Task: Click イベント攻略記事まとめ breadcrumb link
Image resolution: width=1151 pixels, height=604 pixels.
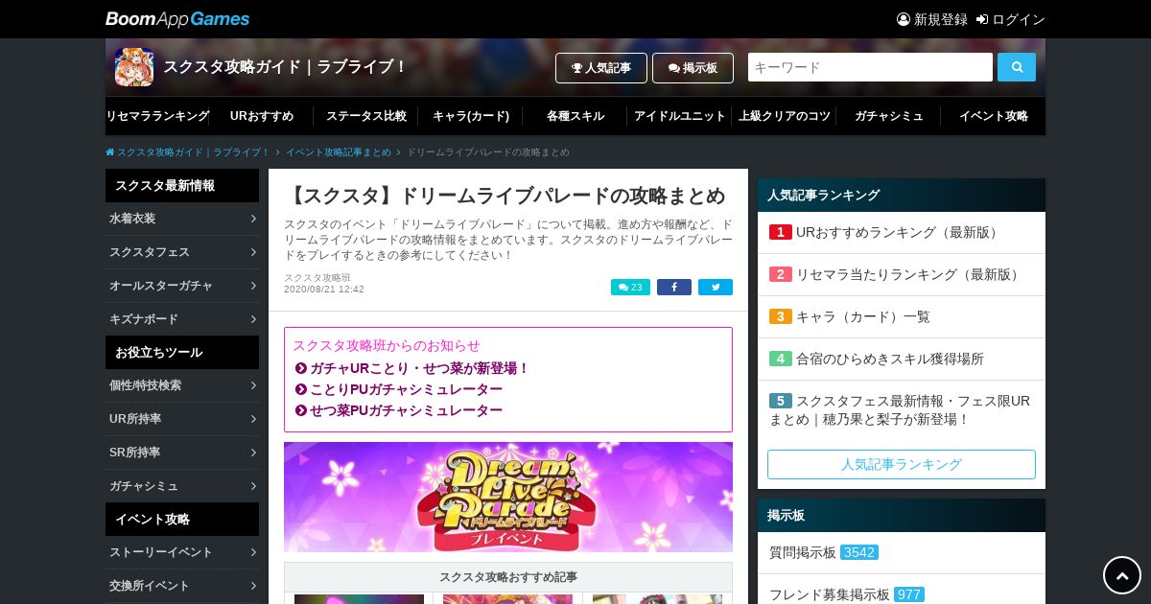Action: click(x=339, y=152)
